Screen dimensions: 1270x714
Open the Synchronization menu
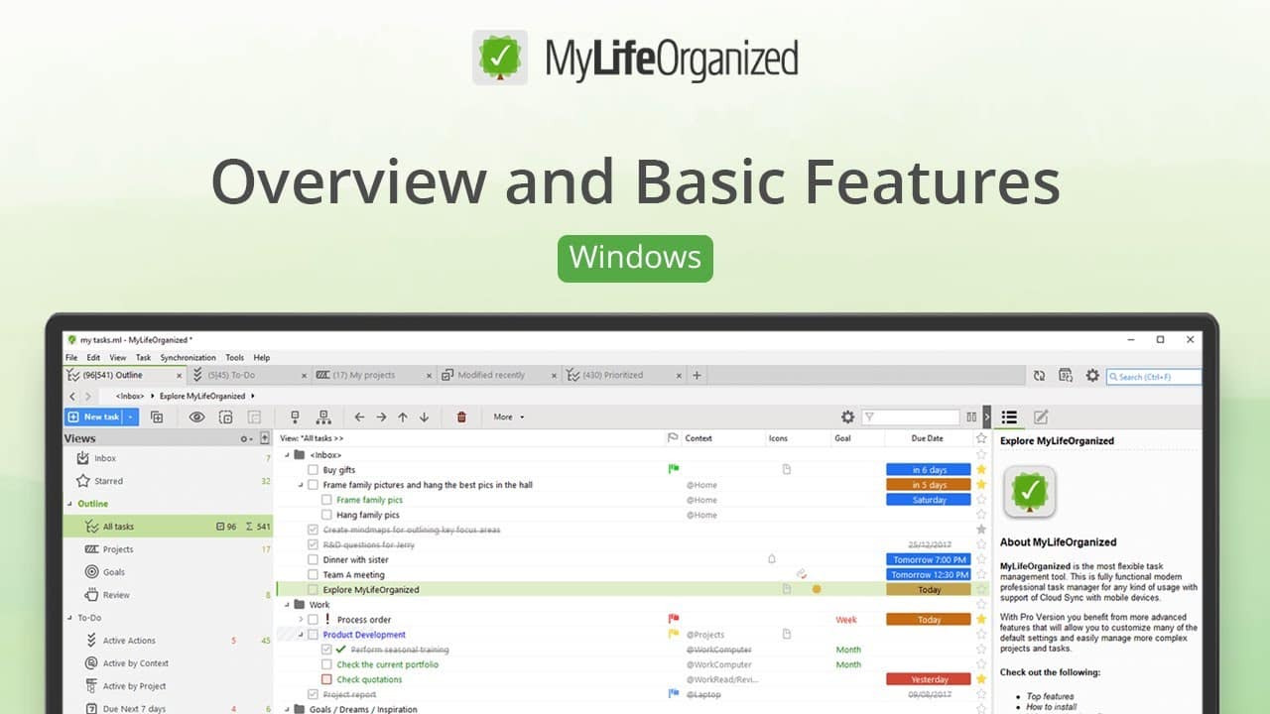click(x=188, y=358)
